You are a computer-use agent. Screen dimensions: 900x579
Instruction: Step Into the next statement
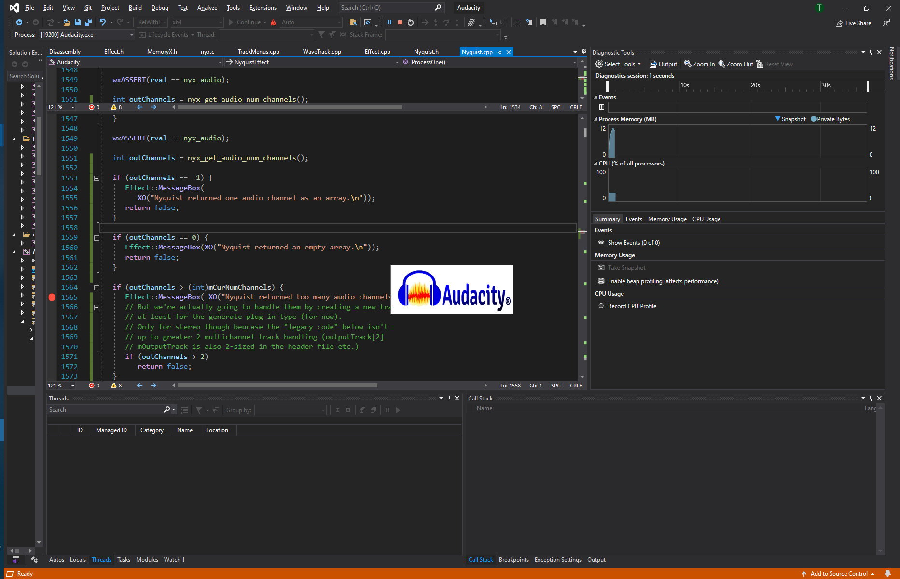[435, 22]
